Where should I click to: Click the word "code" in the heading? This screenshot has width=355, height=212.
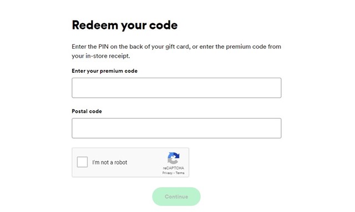[164, 25]
